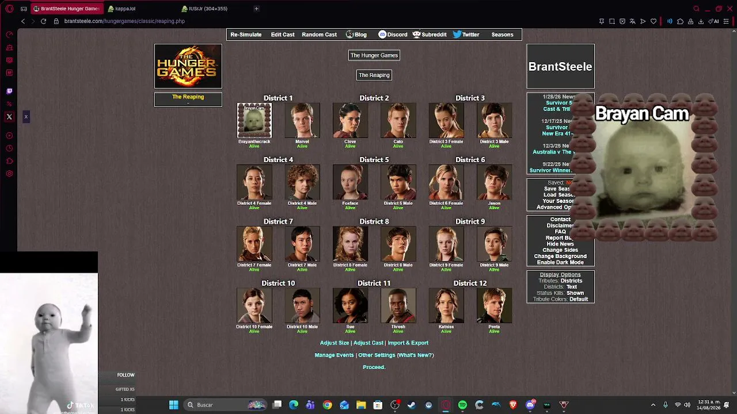This screenshot has height=414, width=737.
Task: Click the downloads icon in browser toolbar
Action: tap(701, 21)
